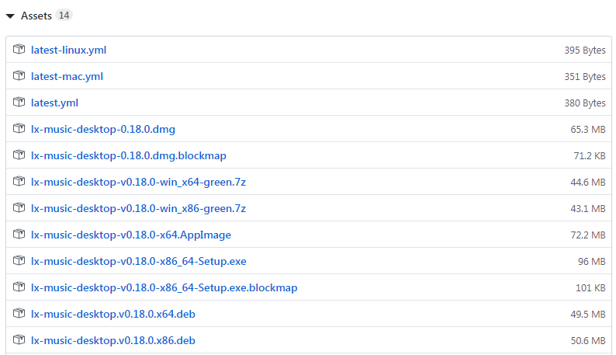Click package icon beside x86_64-Setup.exe

[19, 260]
